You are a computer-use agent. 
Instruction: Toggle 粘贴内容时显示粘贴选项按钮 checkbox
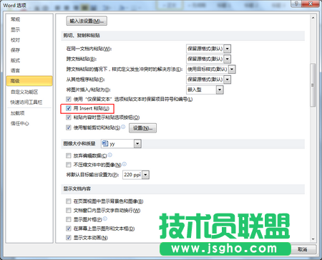[x=69, y=117]
